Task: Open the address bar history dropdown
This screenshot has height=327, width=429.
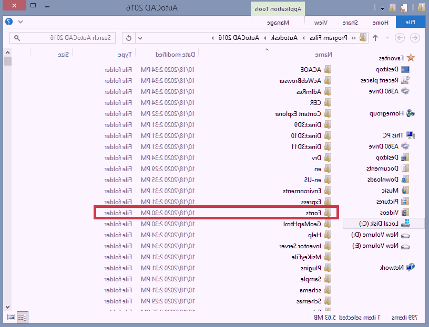Action: click(x=140, y=38)
